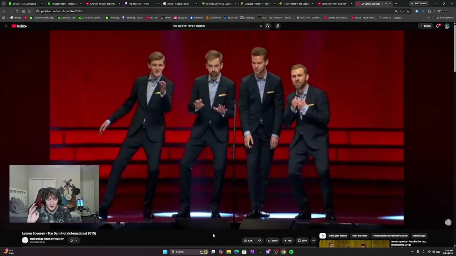Open the YouTube account avatar menu

point(447,26)
